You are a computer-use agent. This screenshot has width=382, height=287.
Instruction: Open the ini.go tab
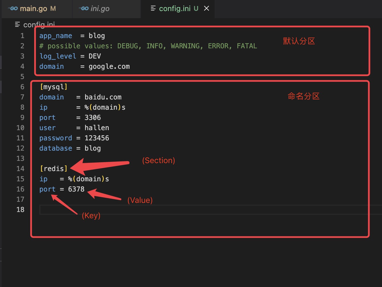[x=100, y=9]
